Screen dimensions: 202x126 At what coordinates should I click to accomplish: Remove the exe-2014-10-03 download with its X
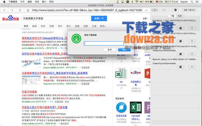[x=192, y=54]
